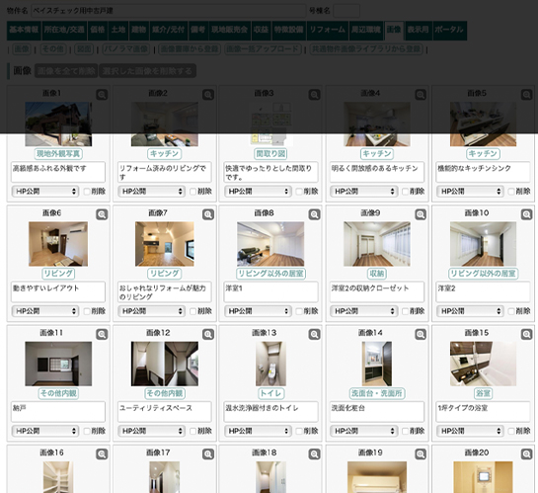Click the 物件名 input field

[168, 11]
